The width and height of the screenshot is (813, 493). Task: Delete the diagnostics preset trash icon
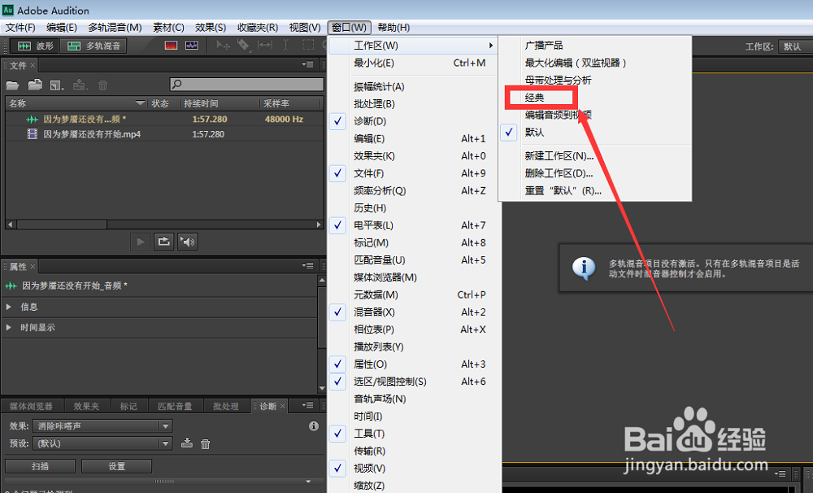(x=206, y=443)
